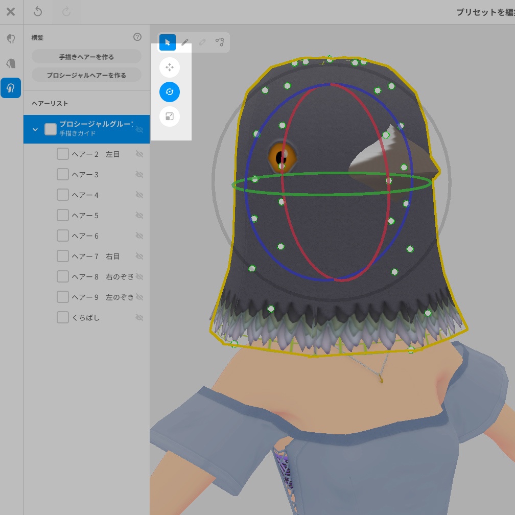
Task: Tick the プロシージャルグループ checkbox
Action: point(51,129)
